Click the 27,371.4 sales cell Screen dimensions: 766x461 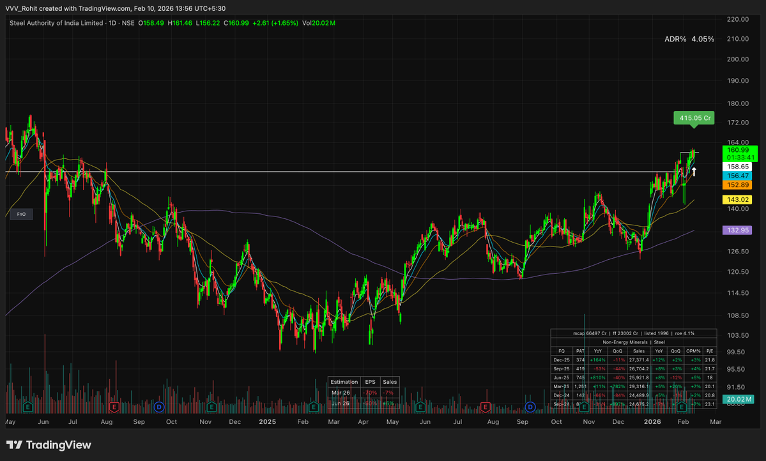click(x=639, y=360)
